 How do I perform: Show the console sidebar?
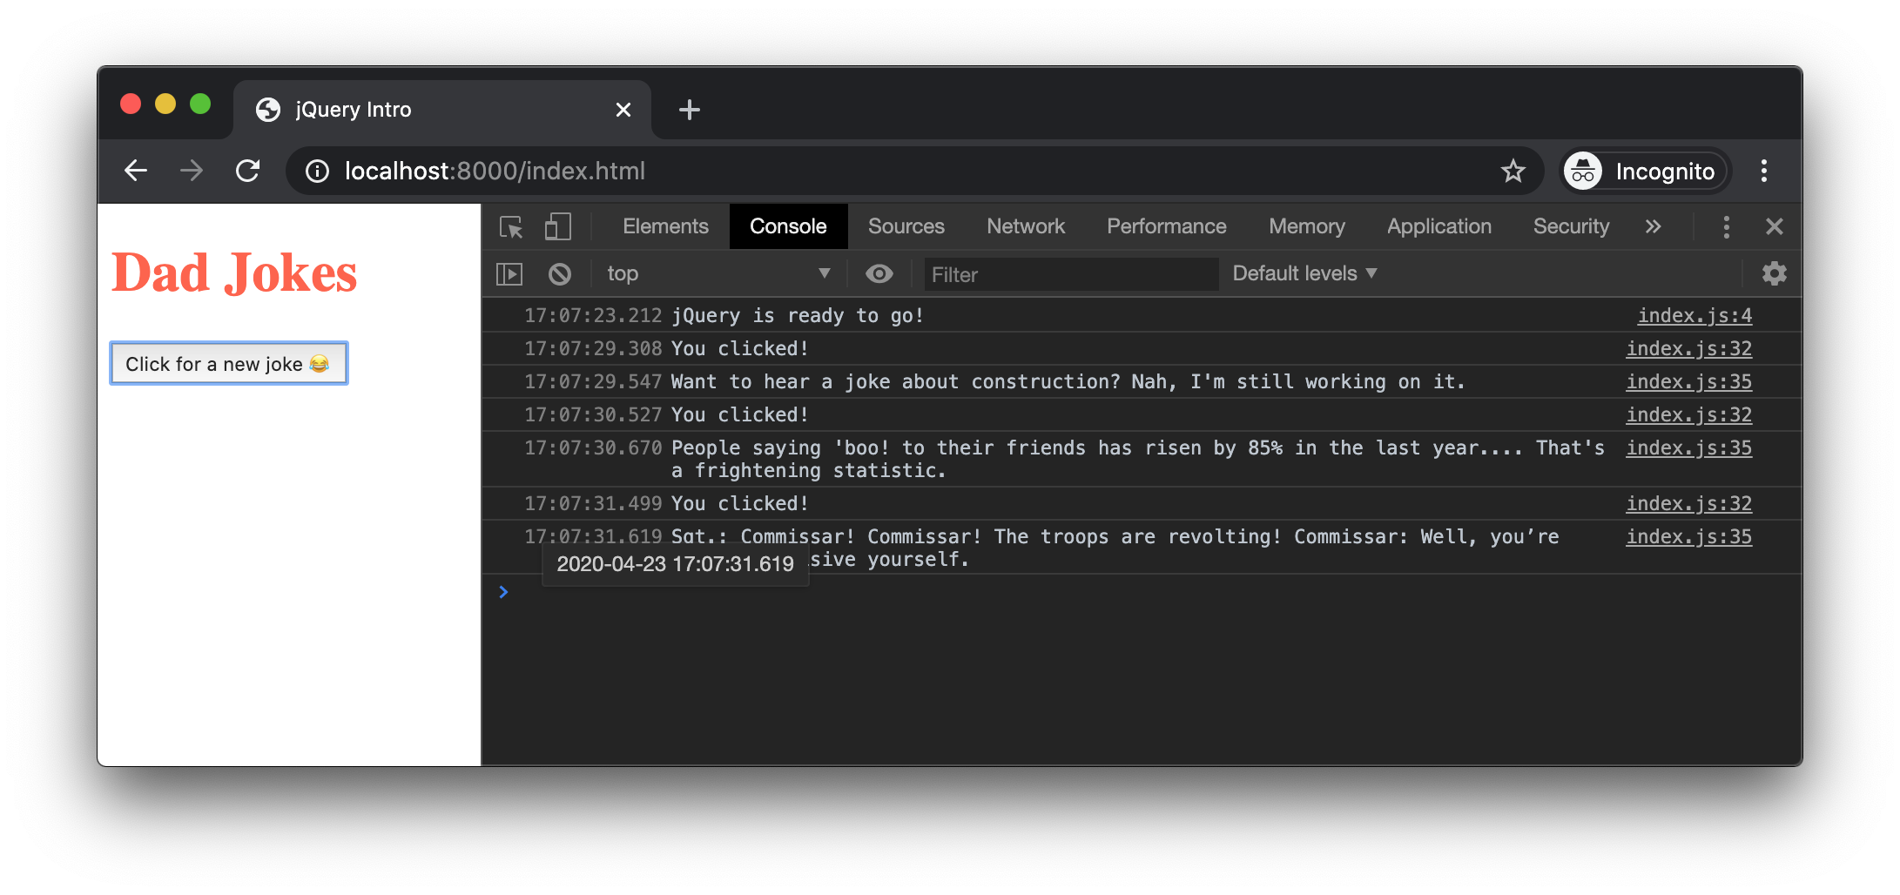pos(509,273)
